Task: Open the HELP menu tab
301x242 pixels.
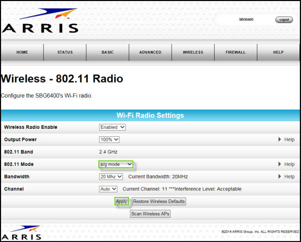Action: pyautogui.click(x=278, y=52)
